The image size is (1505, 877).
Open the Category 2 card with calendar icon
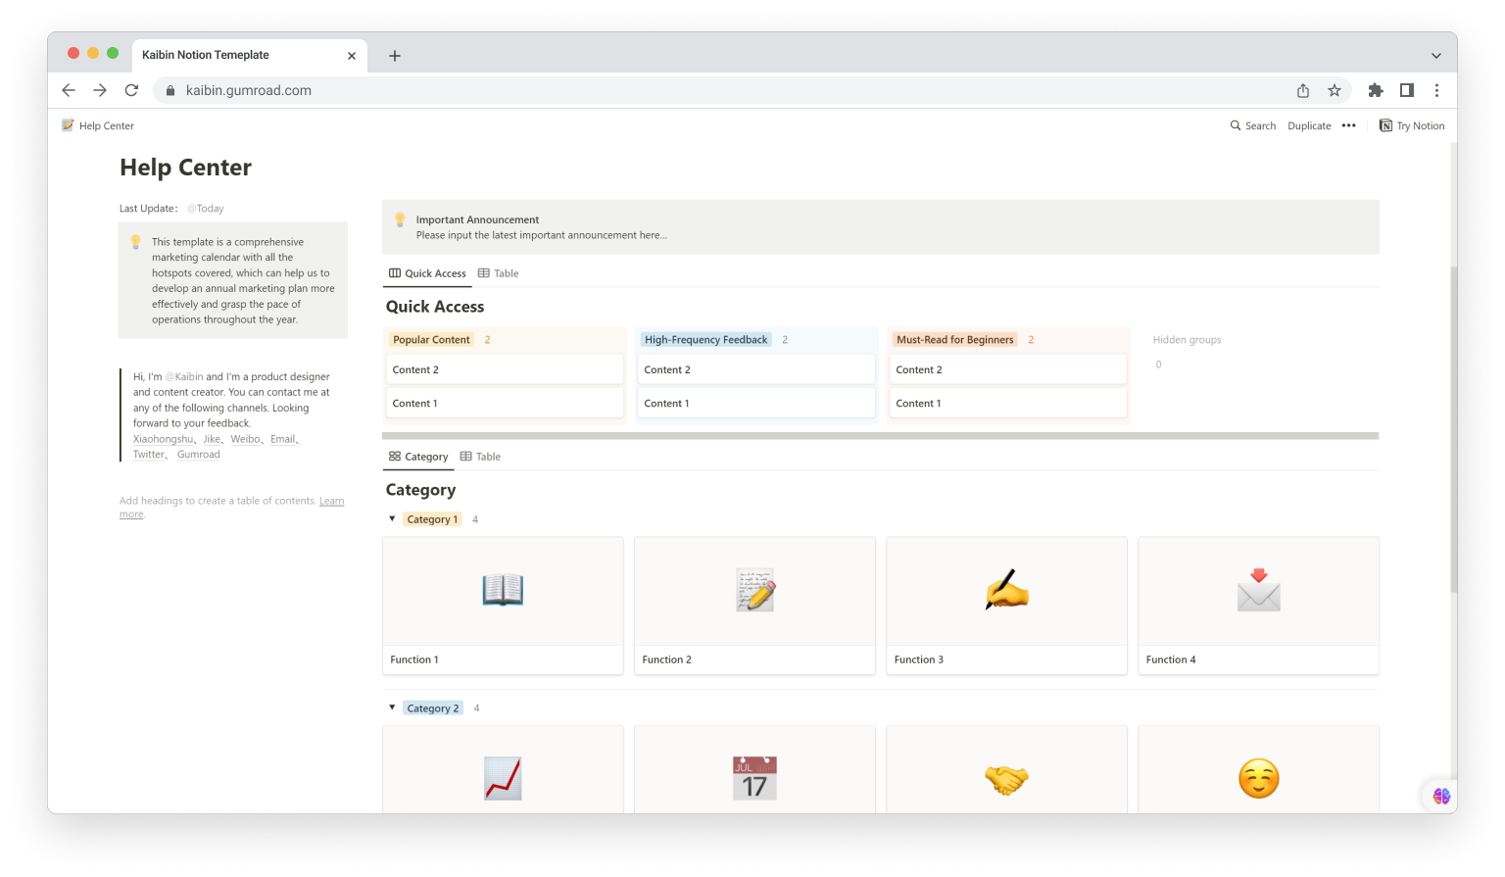[x=754, y=770]
